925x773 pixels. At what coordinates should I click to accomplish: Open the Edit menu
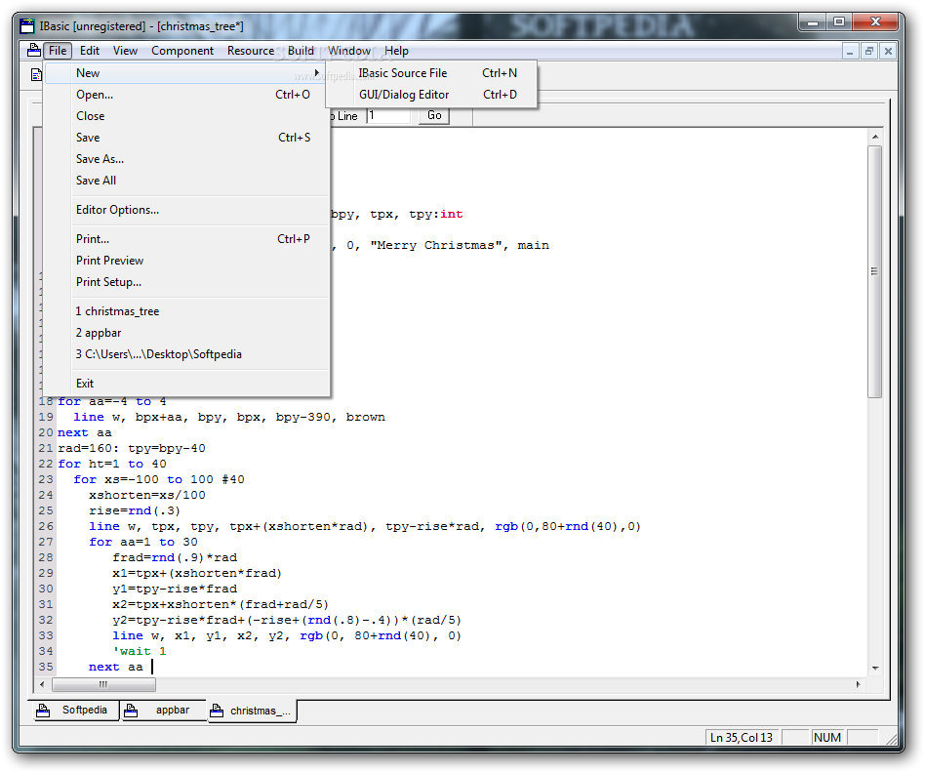point(90,51)
